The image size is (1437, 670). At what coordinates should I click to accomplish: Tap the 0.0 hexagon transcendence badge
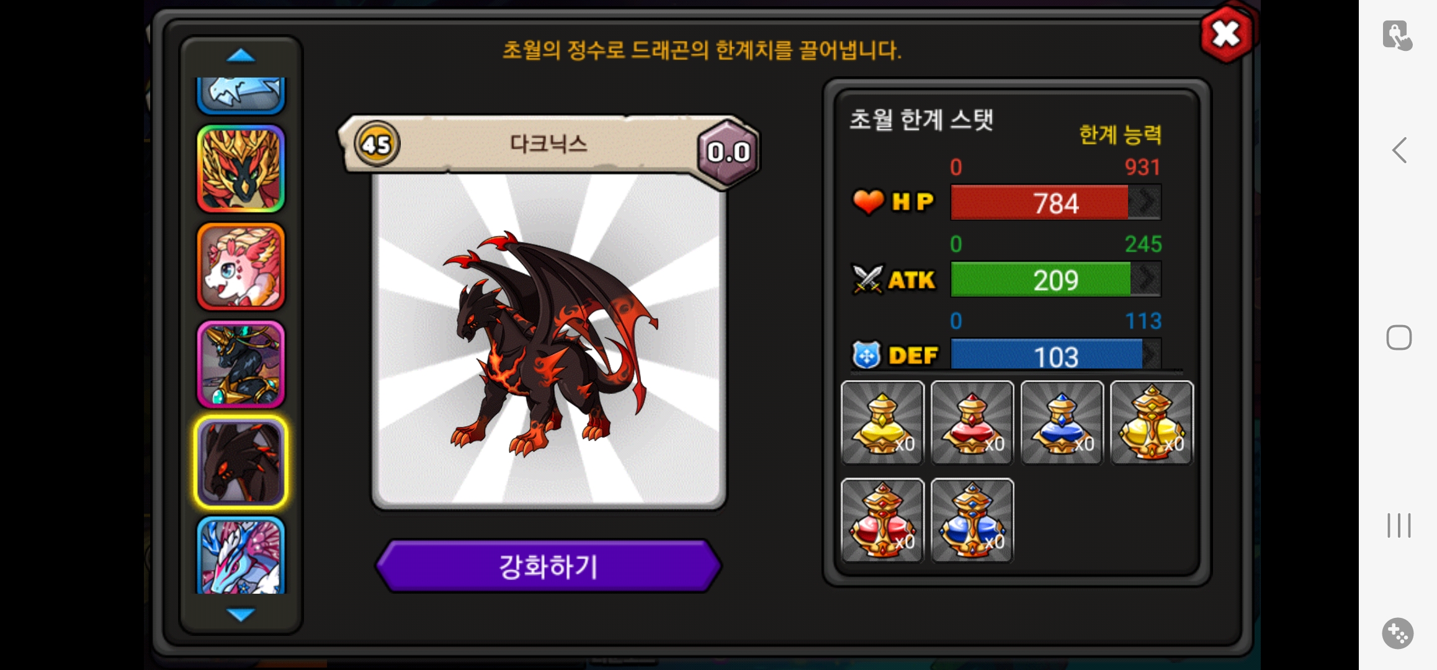pyautogui.click(x=728, y=152)
